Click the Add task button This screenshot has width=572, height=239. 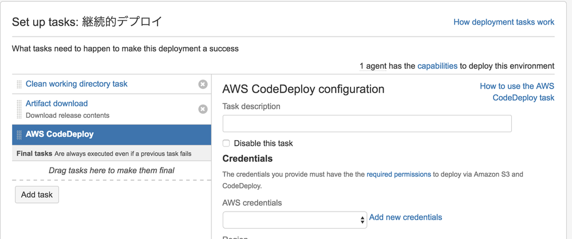[x=37, y=195]
